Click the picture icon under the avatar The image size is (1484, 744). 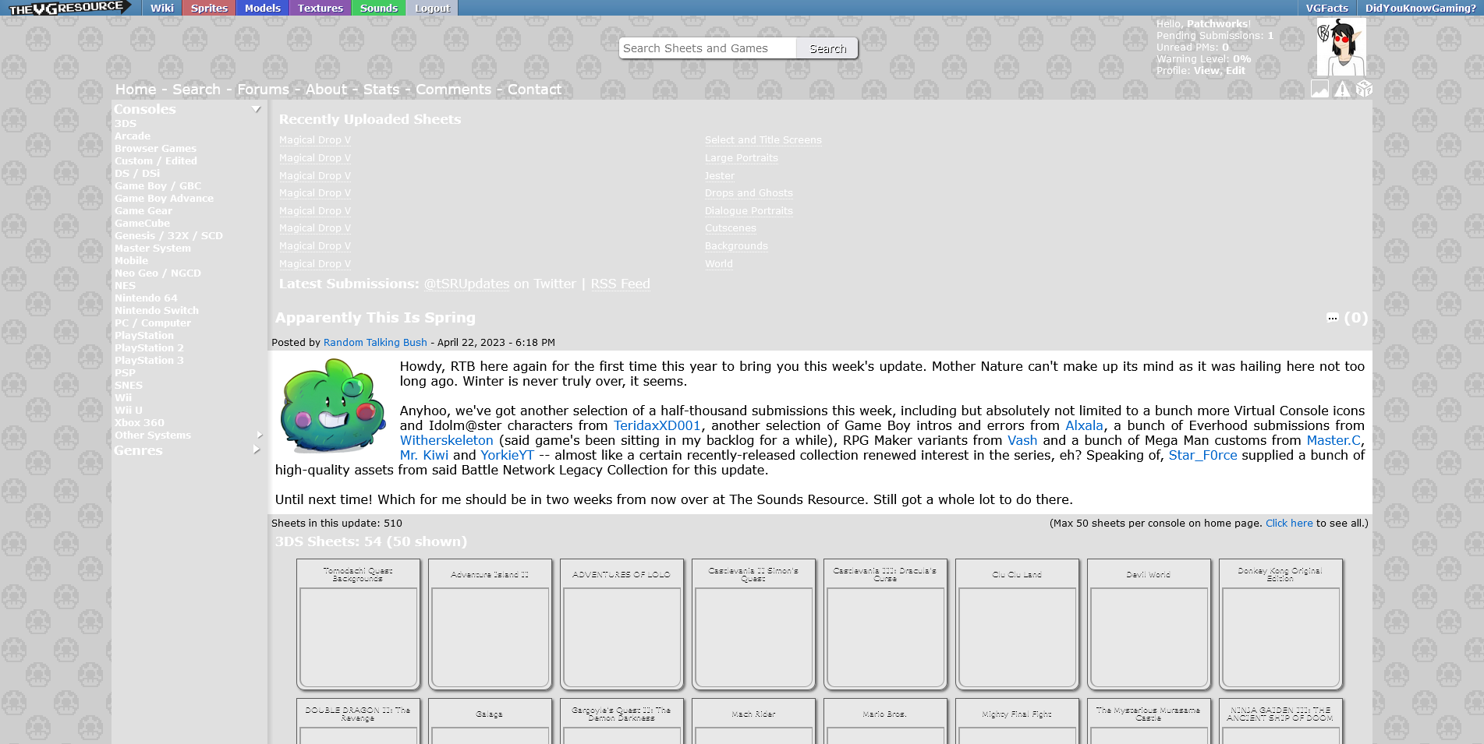tap(1319, 89)
